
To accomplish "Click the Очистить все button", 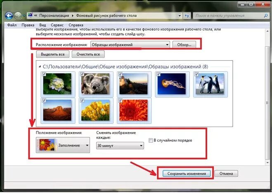I will [x=88, y=54].
